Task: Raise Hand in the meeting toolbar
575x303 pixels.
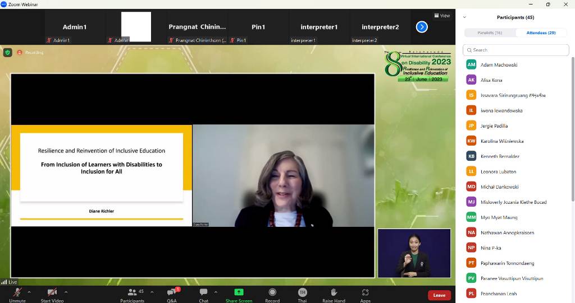Action: 334,295
